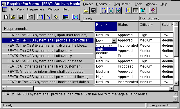Open Window menu in Views window
The height and width of the screenshot is (109, 180).
(x=53, y=9)
